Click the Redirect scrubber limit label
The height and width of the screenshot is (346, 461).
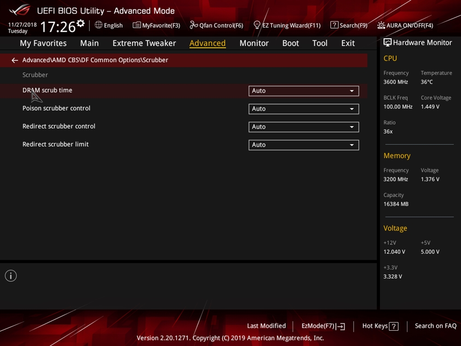[56, 144]
